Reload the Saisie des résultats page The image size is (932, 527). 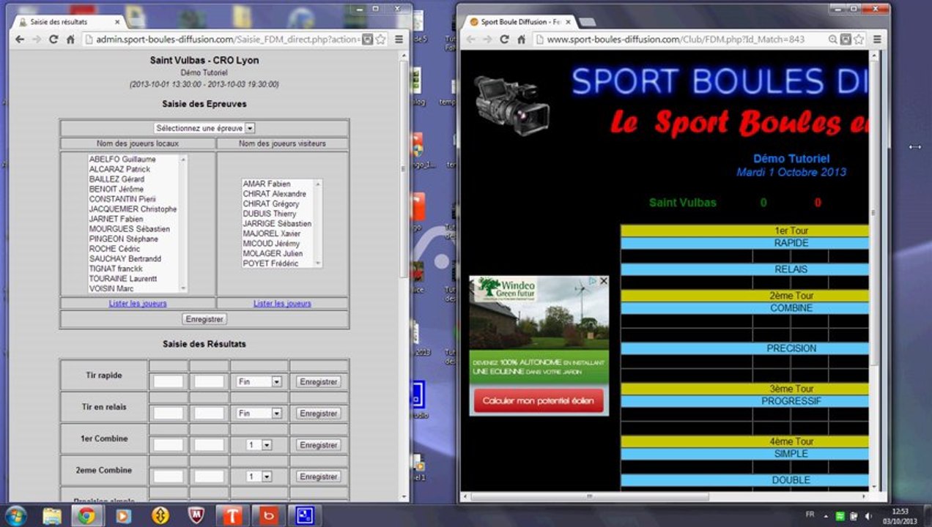coord(53,40)
